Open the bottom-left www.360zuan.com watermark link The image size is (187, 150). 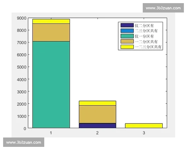[x=24, y=142]
